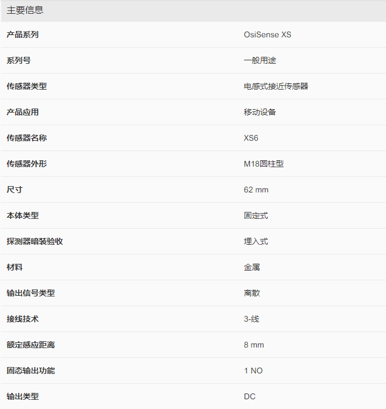Click the 产品应用 label
This screenshot has height=409, width=386.
(23, 112)
